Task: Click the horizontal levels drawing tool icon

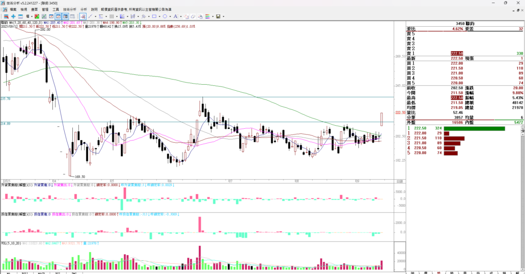Action: coord(101,16)
